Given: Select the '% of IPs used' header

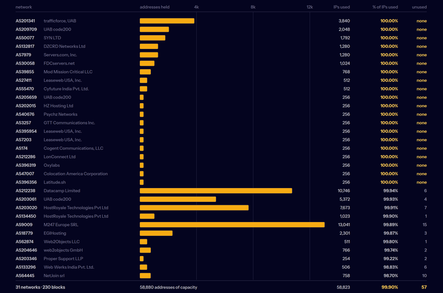Looking at the screenshot, I should click(385, 7).
